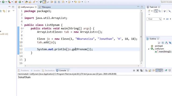Click the New Java Package toolbar icon

tap(16, 2)
